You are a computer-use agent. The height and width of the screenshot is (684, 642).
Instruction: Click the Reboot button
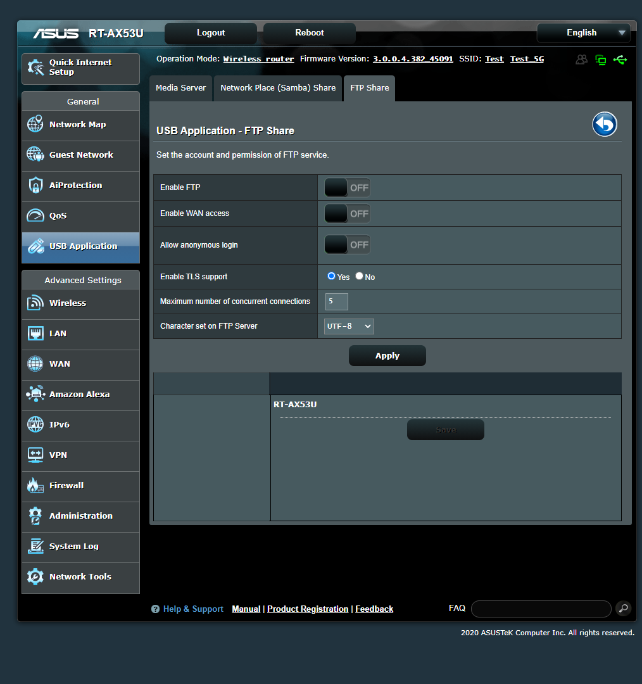[309, 33]
